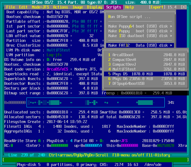Open the Display menu
191x167 pixels.
[94, 7]
